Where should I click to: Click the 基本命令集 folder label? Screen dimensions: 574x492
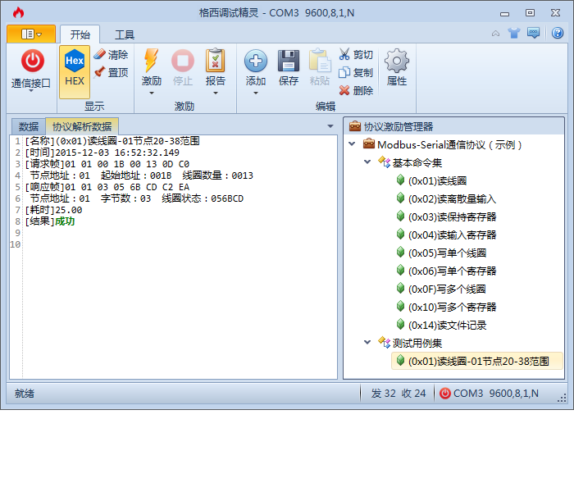(417, 162)
